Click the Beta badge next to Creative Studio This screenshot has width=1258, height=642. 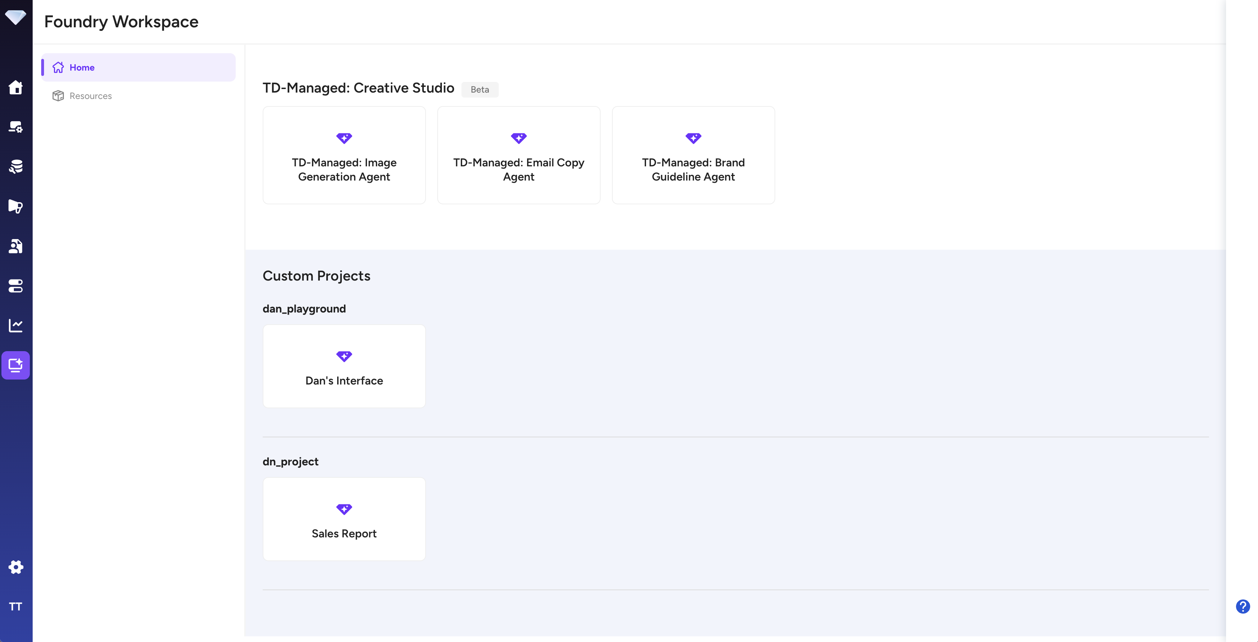pyautogui.click(x=480, y=90)
